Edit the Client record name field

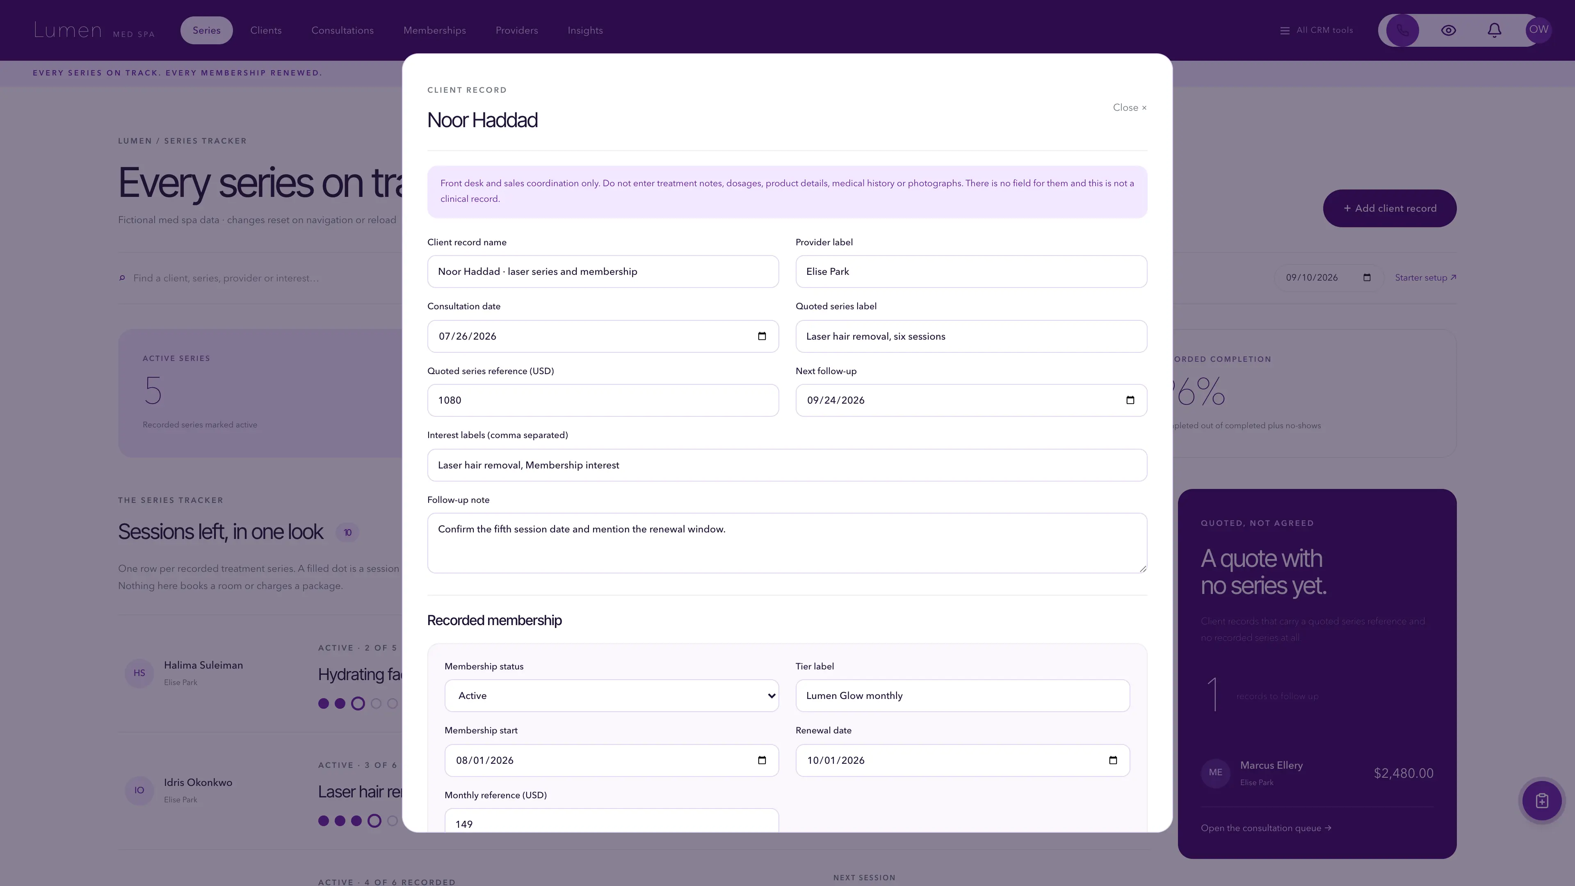[603, 272]
